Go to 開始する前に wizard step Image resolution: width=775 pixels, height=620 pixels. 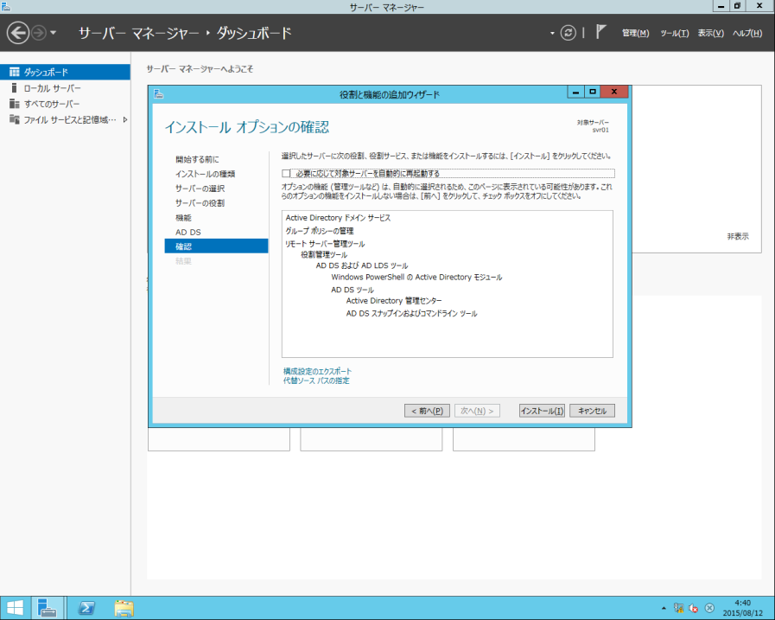tap(197, 159)
